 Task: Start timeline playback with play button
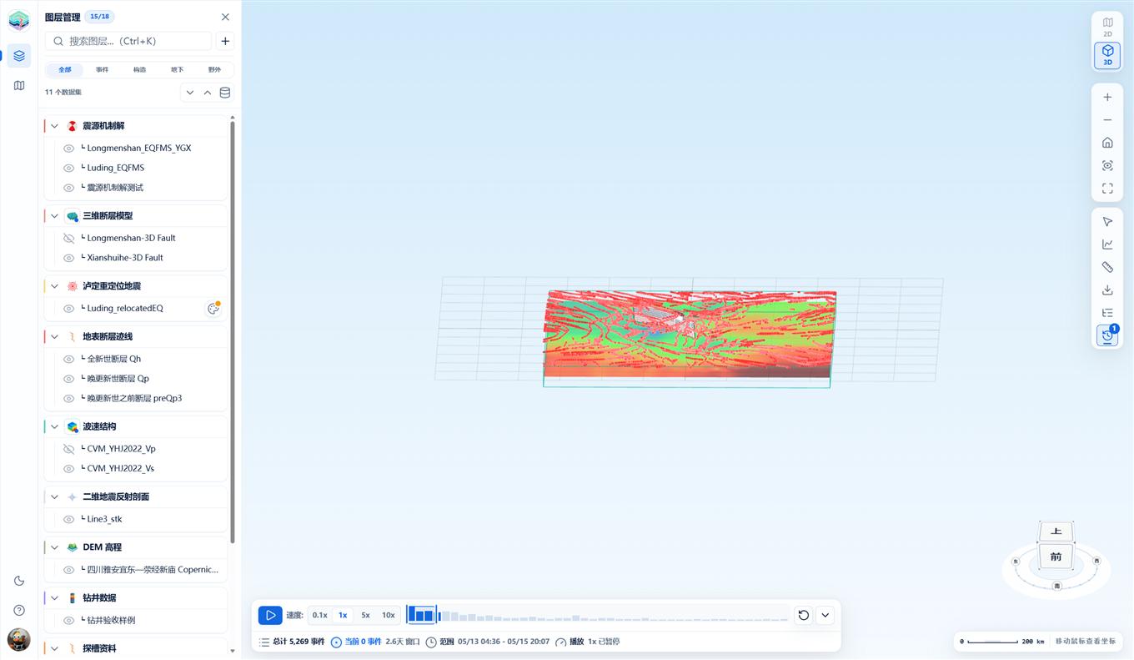click(x=270, y=615)
